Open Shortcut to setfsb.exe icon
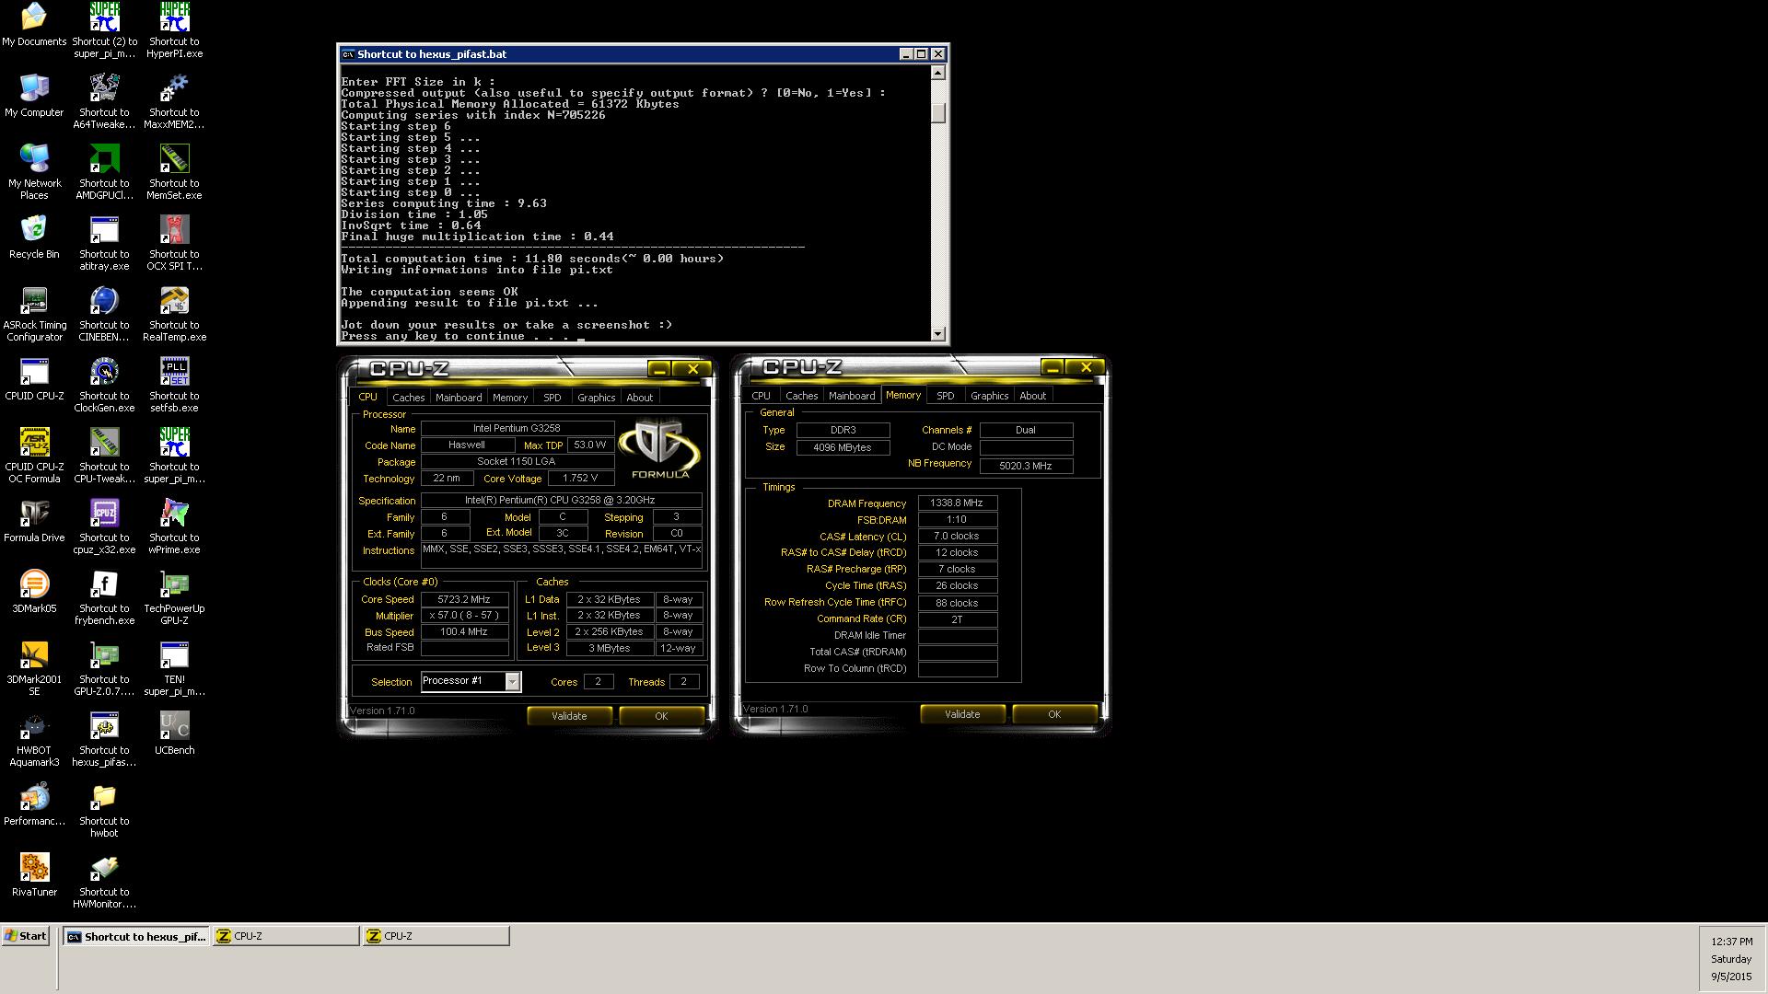Image resolution: width=1768 pixels, height=994 pixels. 174,386
